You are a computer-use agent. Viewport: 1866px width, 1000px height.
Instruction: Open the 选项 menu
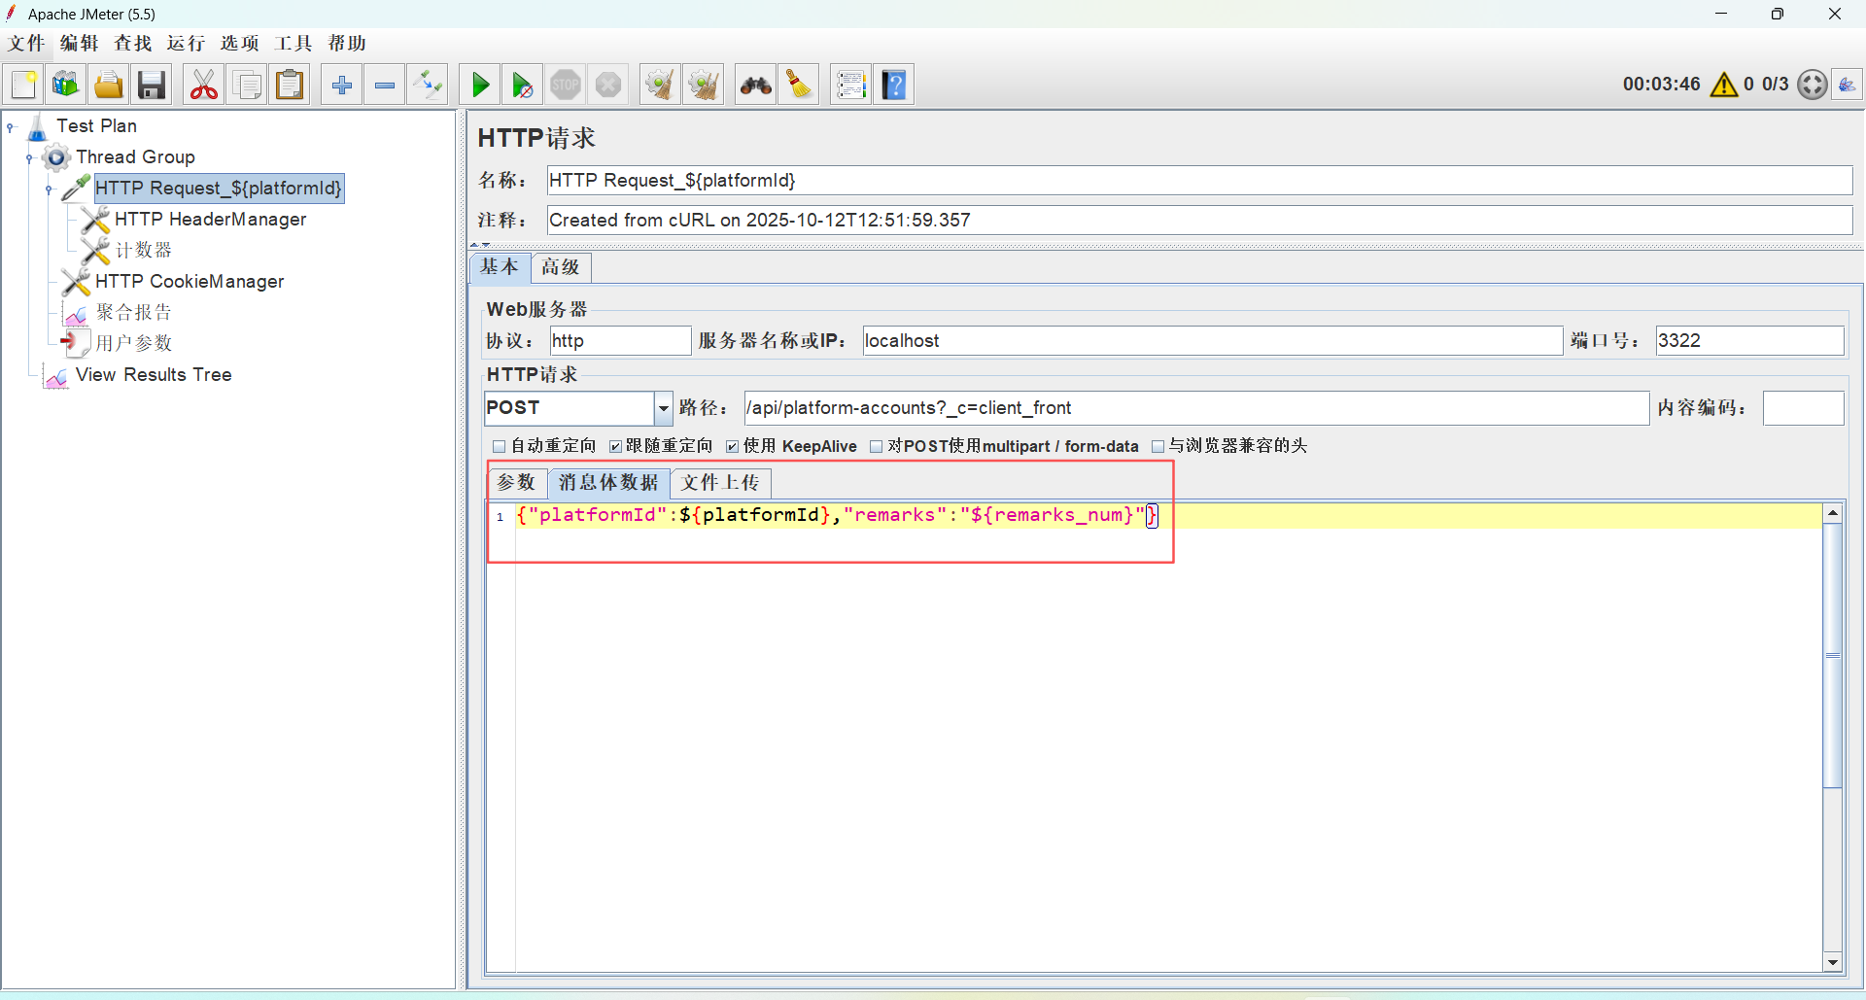(240, 43)
